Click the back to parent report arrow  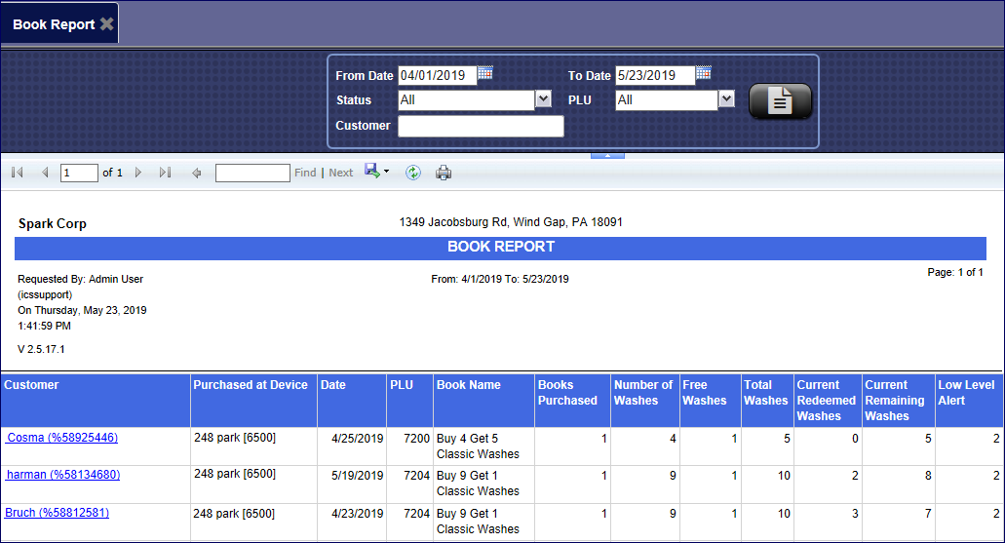[197, 173]
